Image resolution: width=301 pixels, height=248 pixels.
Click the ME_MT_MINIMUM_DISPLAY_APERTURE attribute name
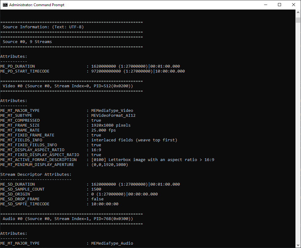click(37, 165)
